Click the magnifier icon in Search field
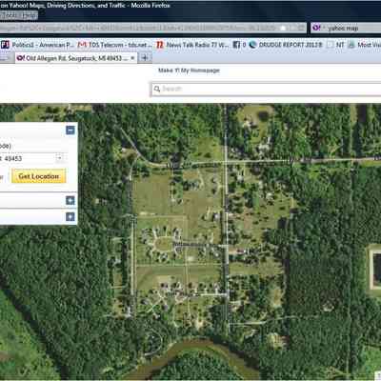The height and width of the screenshot is (381, 381). 157,89
